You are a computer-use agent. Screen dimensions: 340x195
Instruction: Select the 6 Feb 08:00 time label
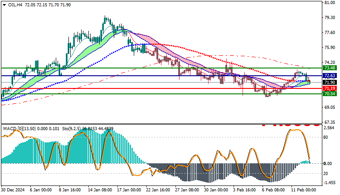coord(274,190)
